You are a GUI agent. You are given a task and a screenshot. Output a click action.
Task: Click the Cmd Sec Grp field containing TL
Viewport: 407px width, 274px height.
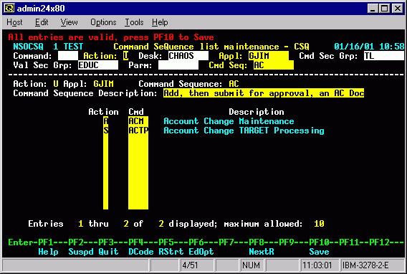[383, 56]
